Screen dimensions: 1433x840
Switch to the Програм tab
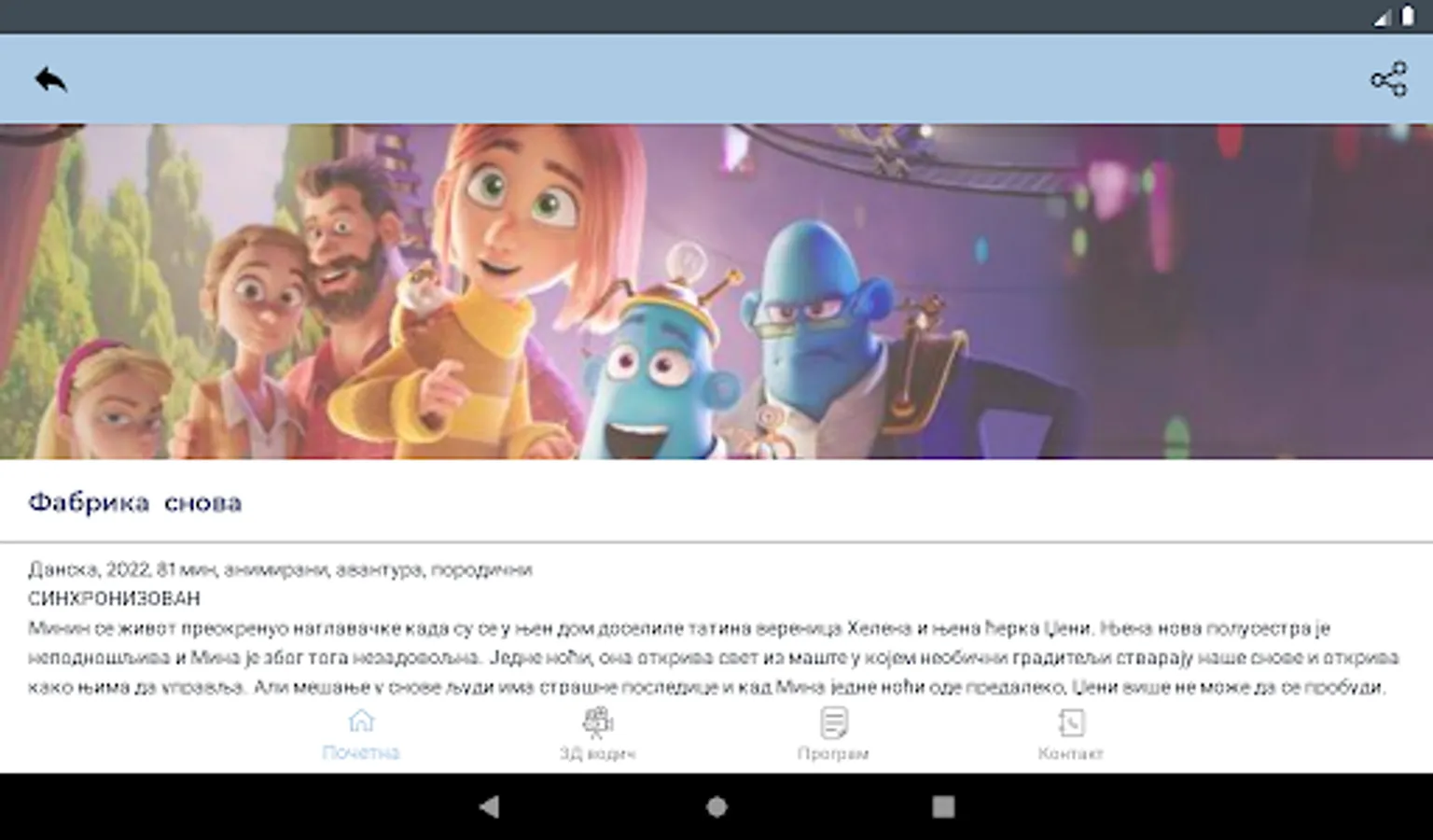(x=833, y=735)
